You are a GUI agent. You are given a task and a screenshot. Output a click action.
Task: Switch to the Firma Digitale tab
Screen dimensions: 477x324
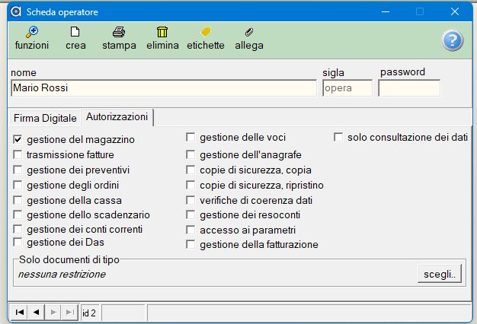[45, 118]
